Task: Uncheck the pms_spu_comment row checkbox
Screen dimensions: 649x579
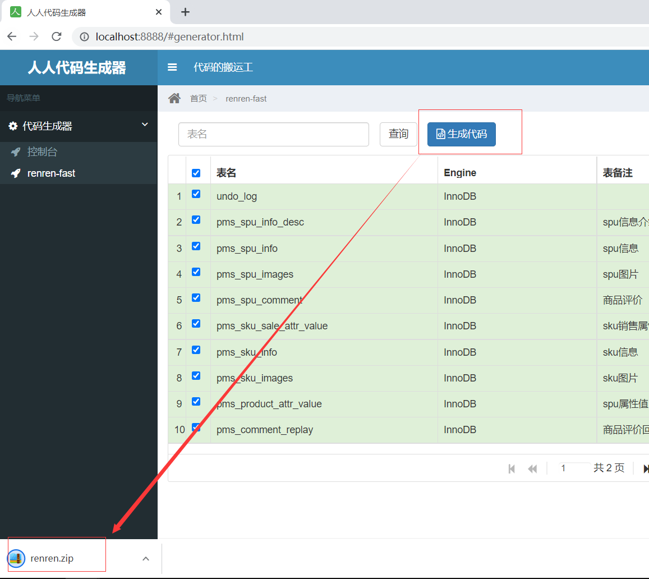Action: click(196, 297)
